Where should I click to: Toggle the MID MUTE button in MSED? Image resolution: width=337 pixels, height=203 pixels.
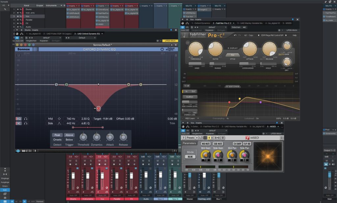pyautogui.click(x=206, y=144)
